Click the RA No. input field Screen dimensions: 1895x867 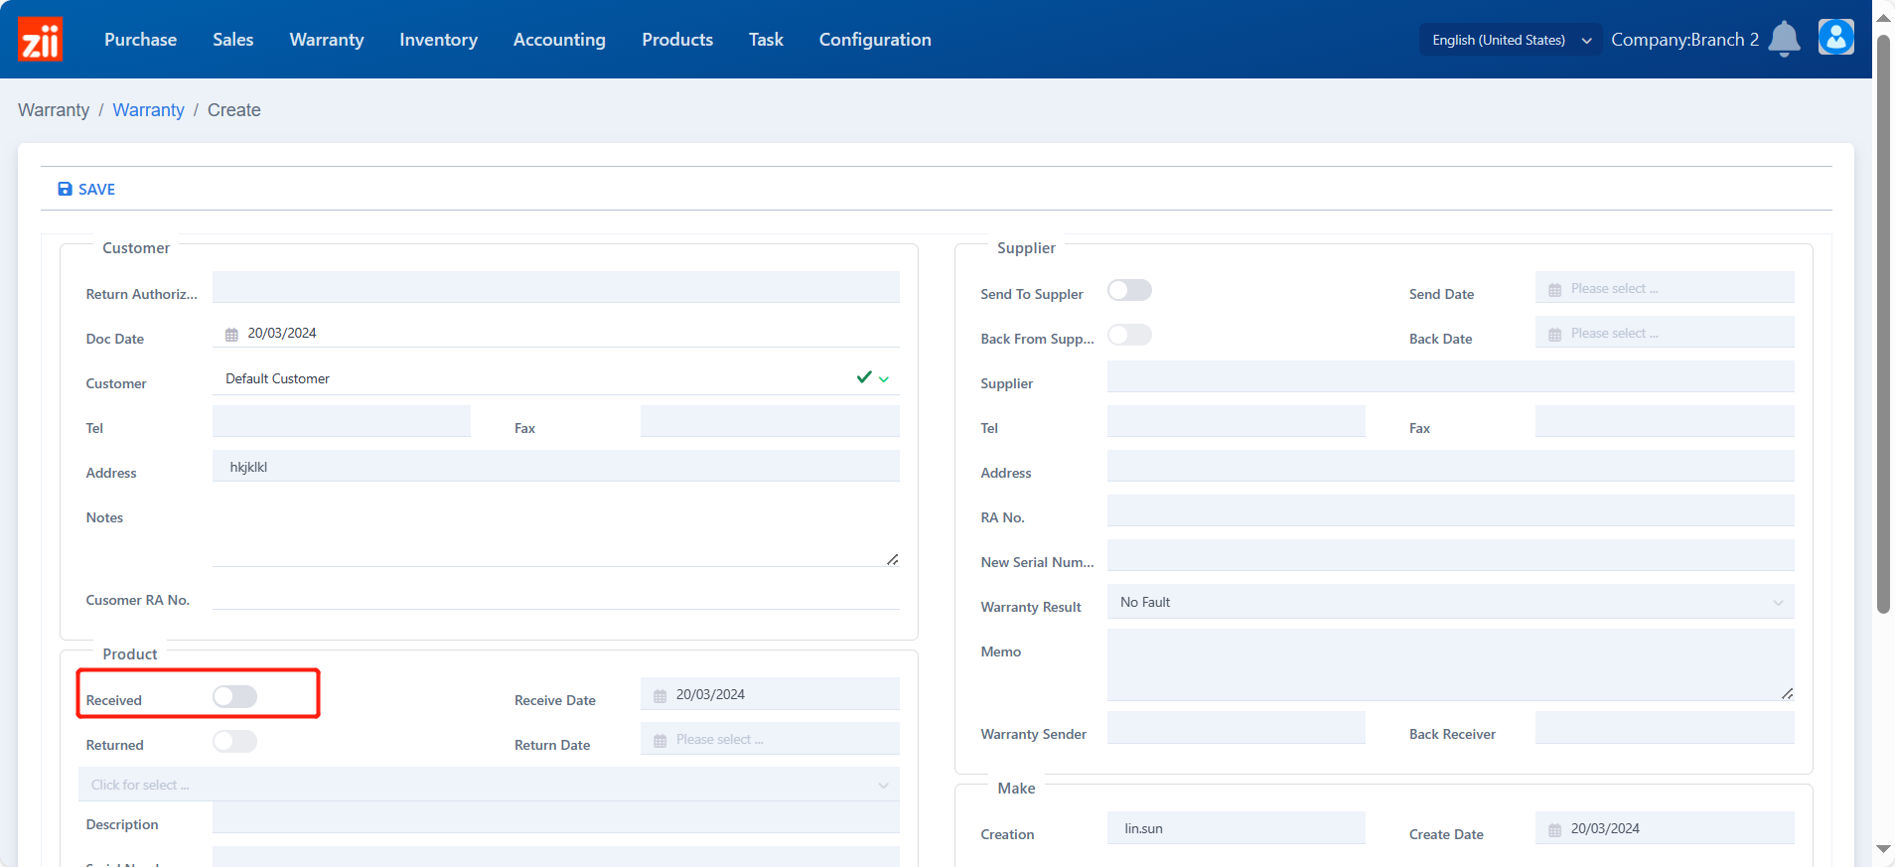pyautogui.click(x=1450, y=510)
